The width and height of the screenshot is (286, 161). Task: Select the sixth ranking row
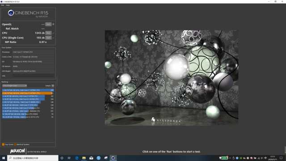pyautogui.click(x=28, y=105)
